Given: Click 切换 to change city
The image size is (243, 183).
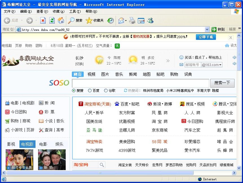Looking at the screenshot, I should 79,64.
